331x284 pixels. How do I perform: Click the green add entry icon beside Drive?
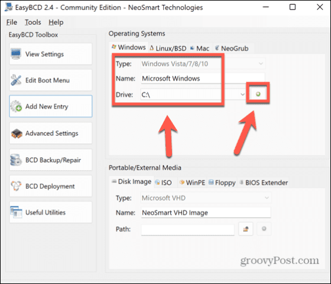point(258,94)
